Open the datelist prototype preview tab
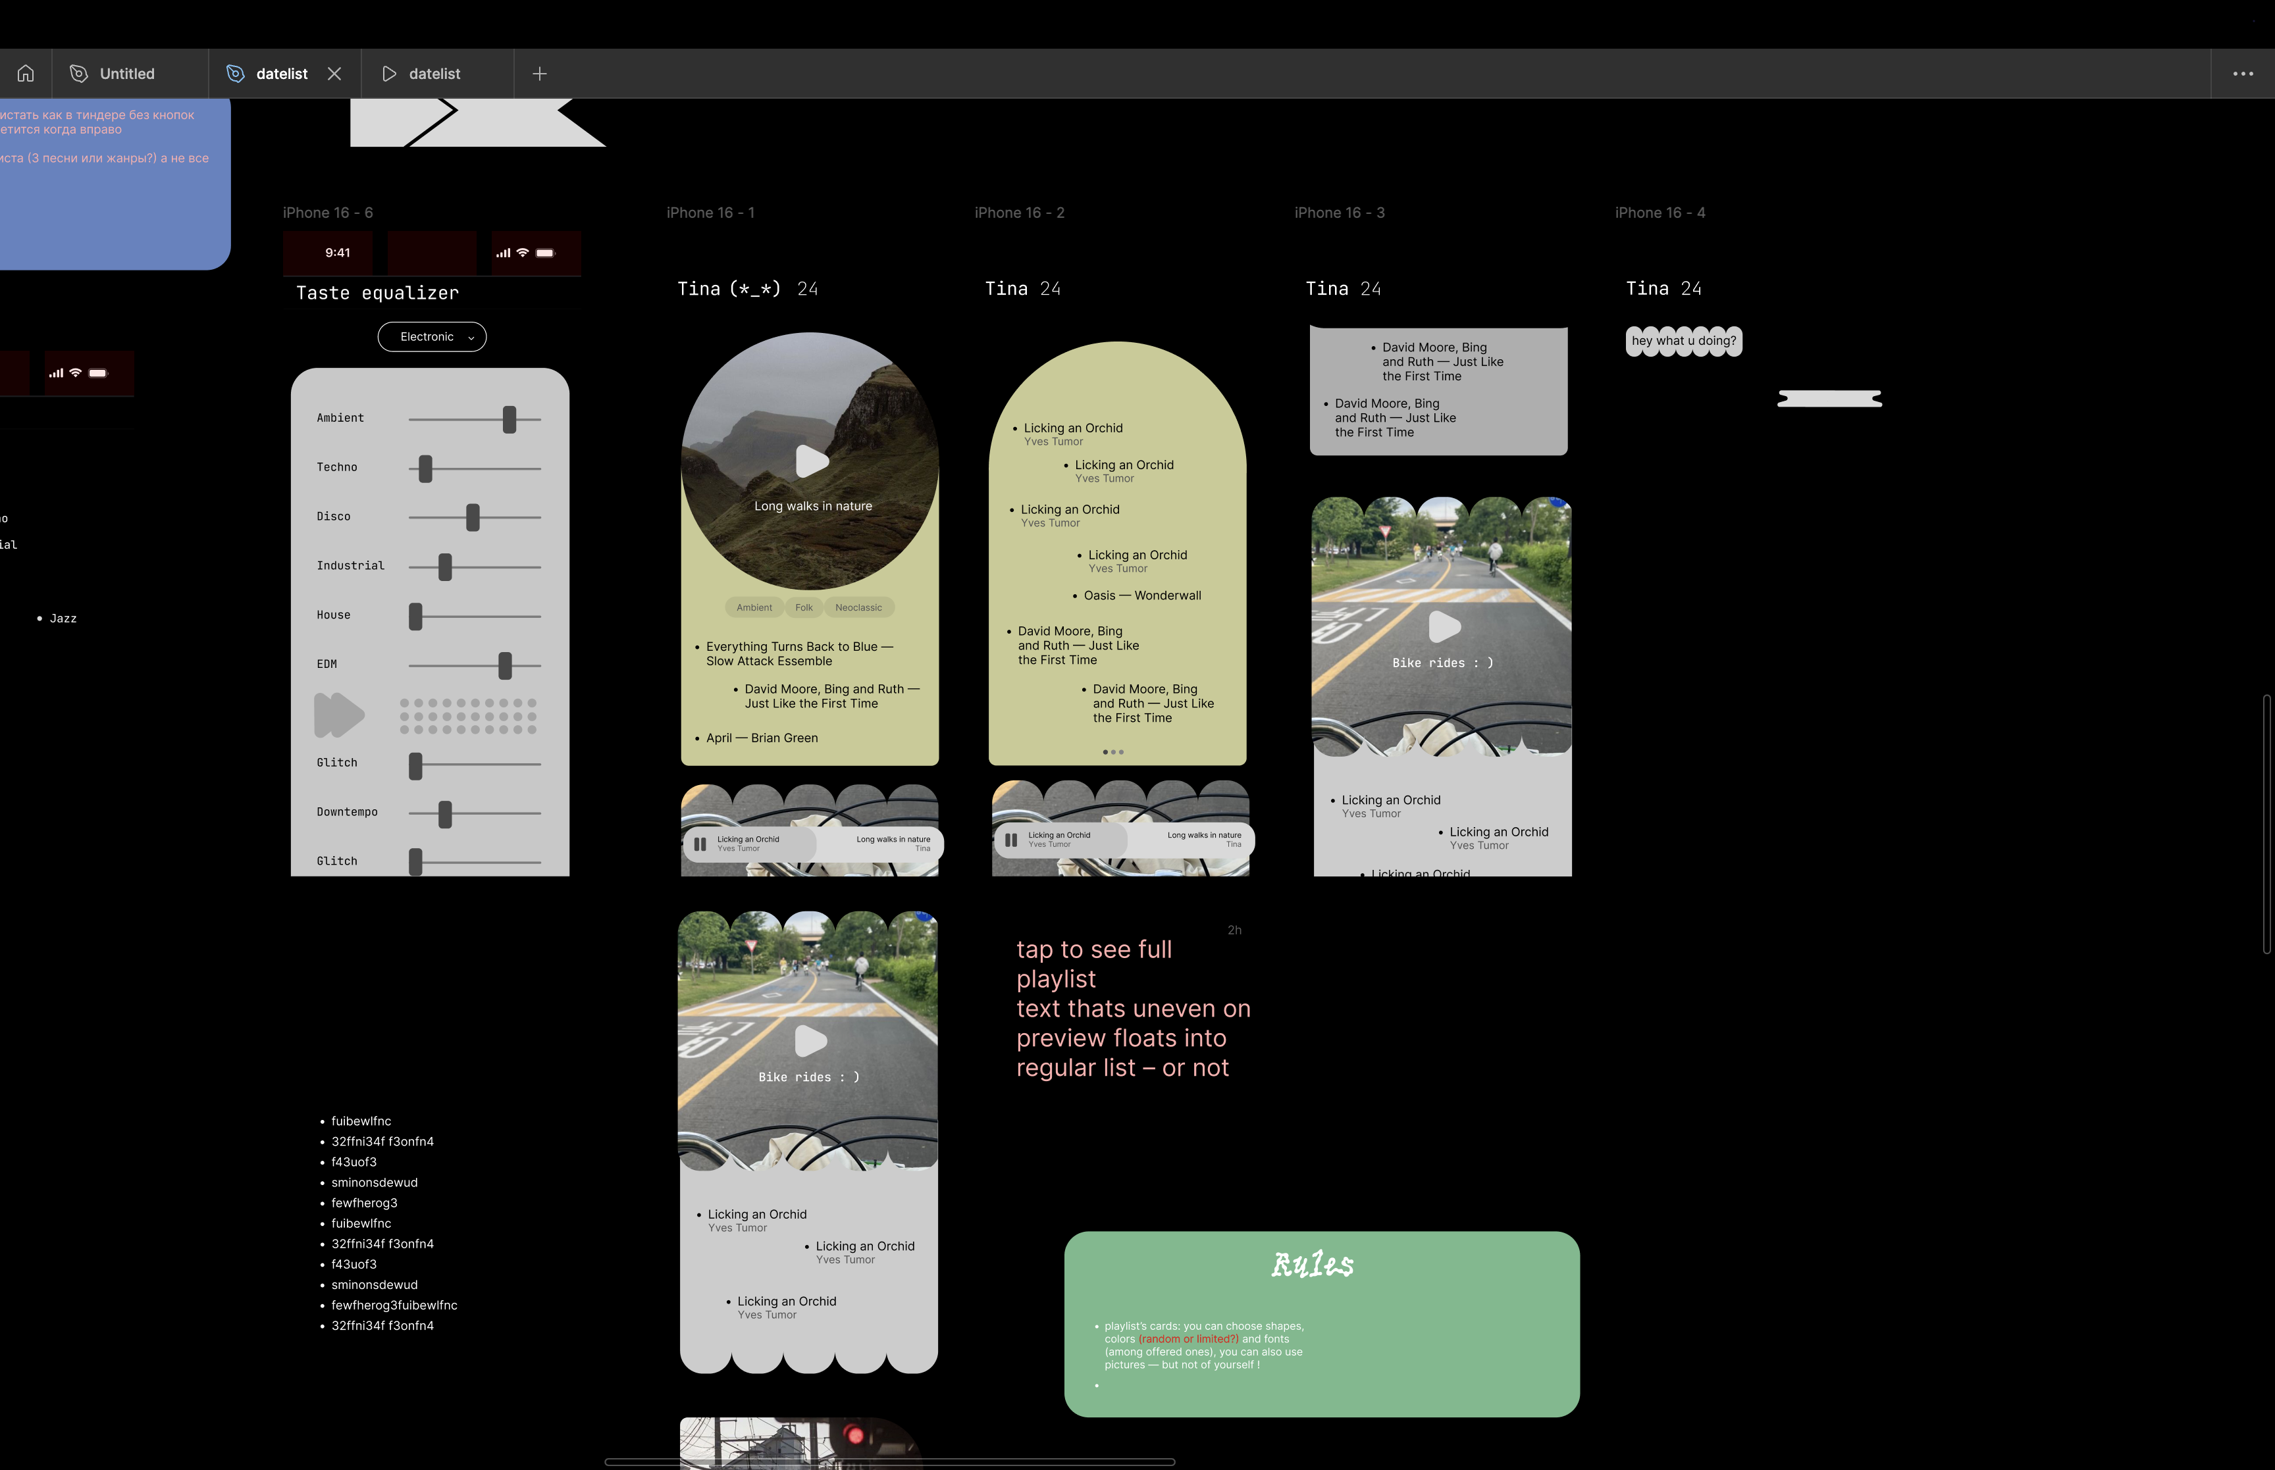Viewport: 2275px width, 1470px height. 434,74
